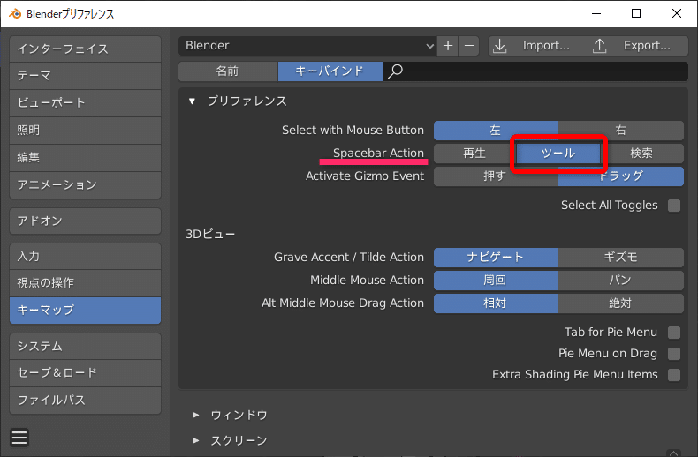698x457 pixels.
Task: Maximize the Blender preferences window
Action: point(636,13)
